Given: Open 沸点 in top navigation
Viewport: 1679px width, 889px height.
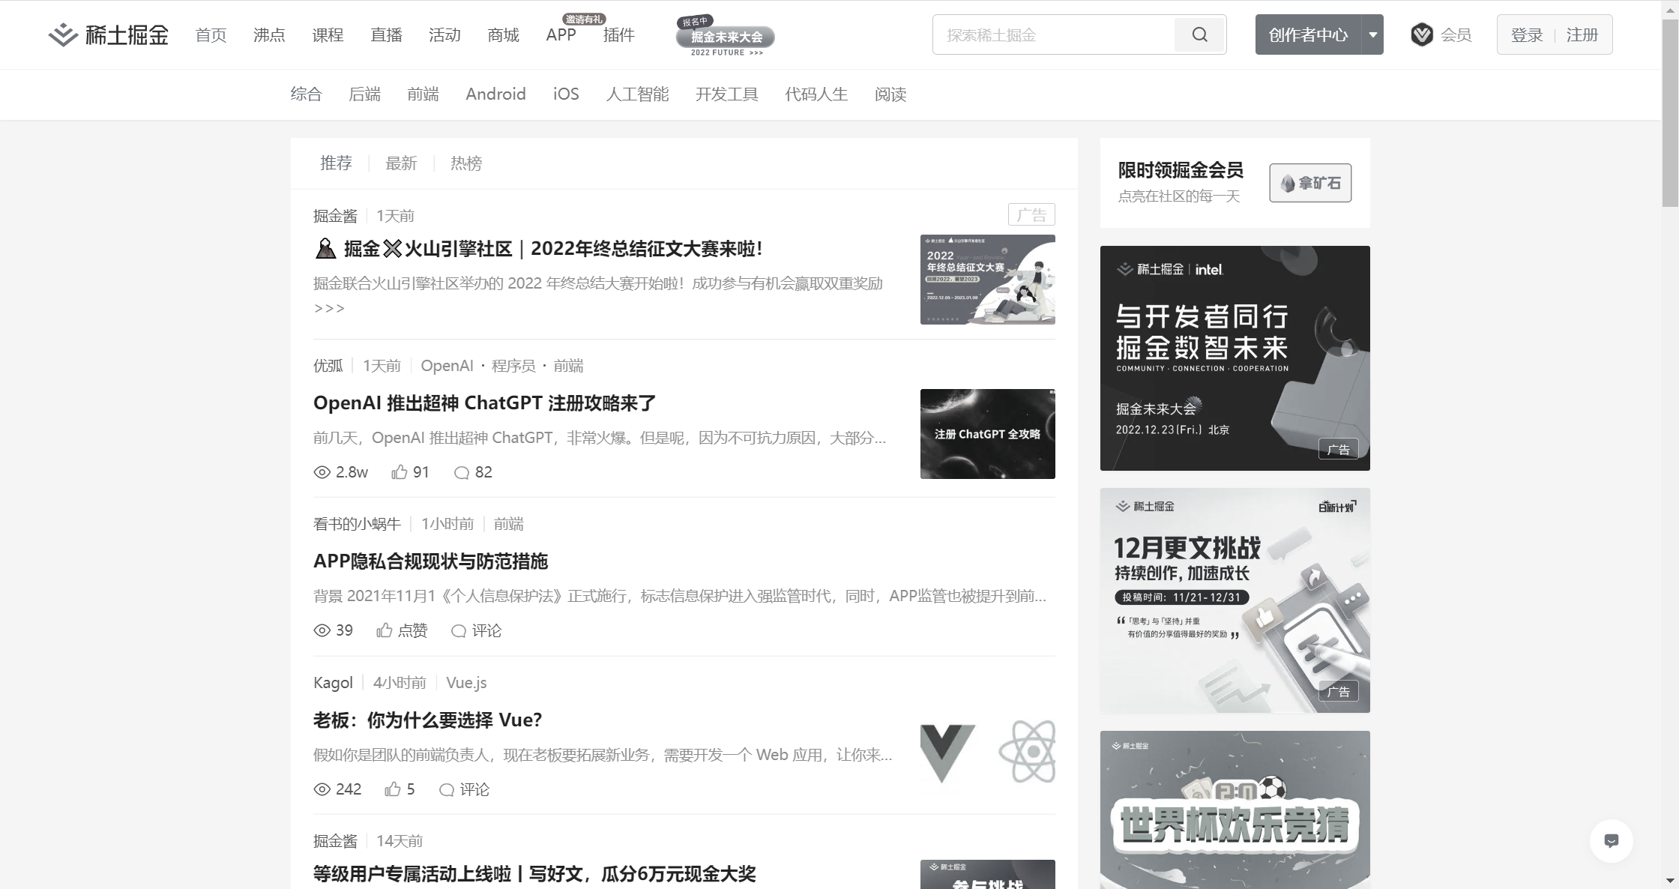Looking at the screenshot, I should [x=269, y=35].
